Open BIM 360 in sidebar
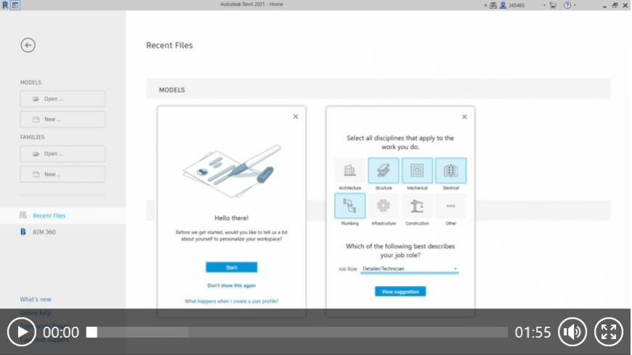632x355 pixels. pos(44,232)
